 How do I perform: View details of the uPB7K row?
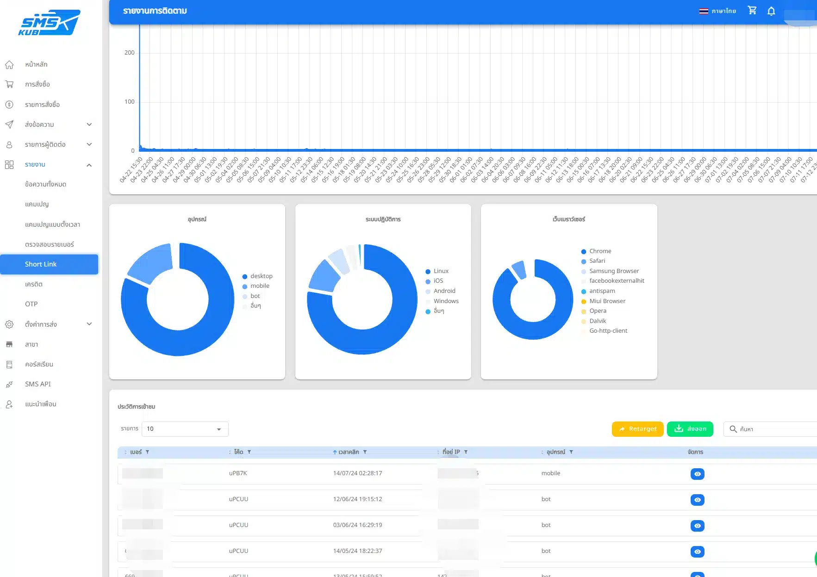click(697, 474)
